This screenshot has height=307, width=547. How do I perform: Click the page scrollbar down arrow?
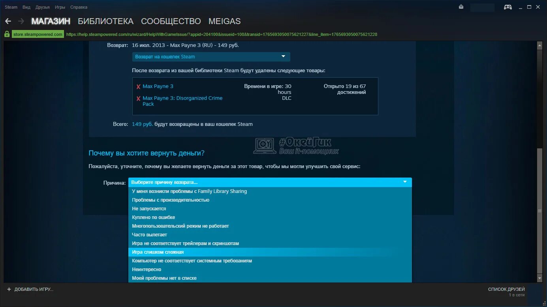(540, 279)
